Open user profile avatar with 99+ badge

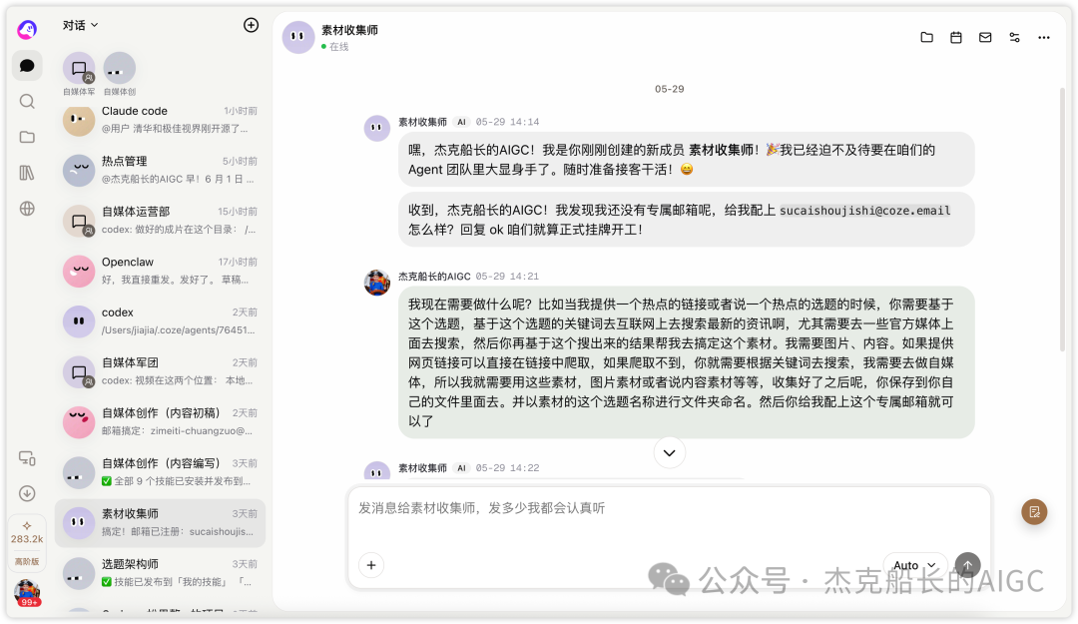point(28,592)
